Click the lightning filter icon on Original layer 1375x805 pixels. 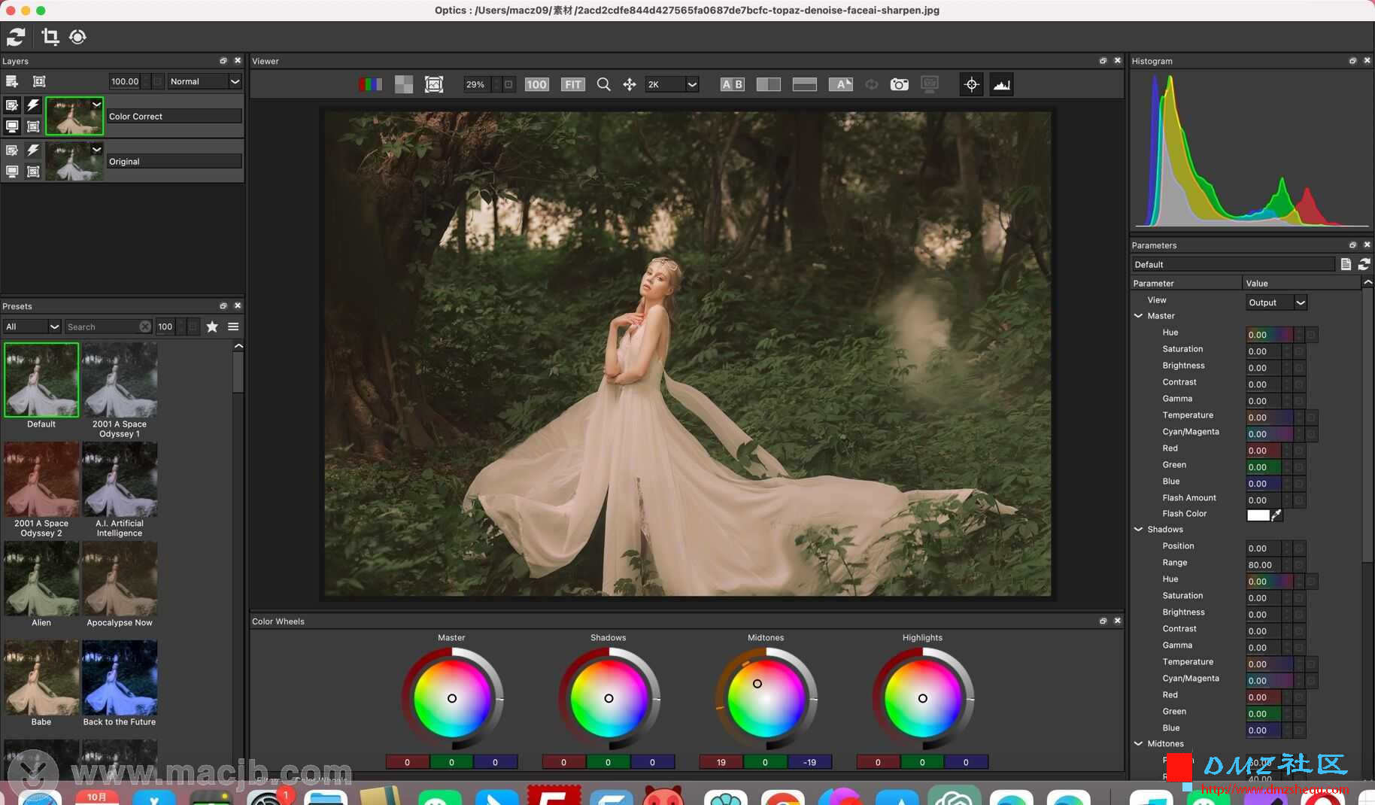coord(33,150)
